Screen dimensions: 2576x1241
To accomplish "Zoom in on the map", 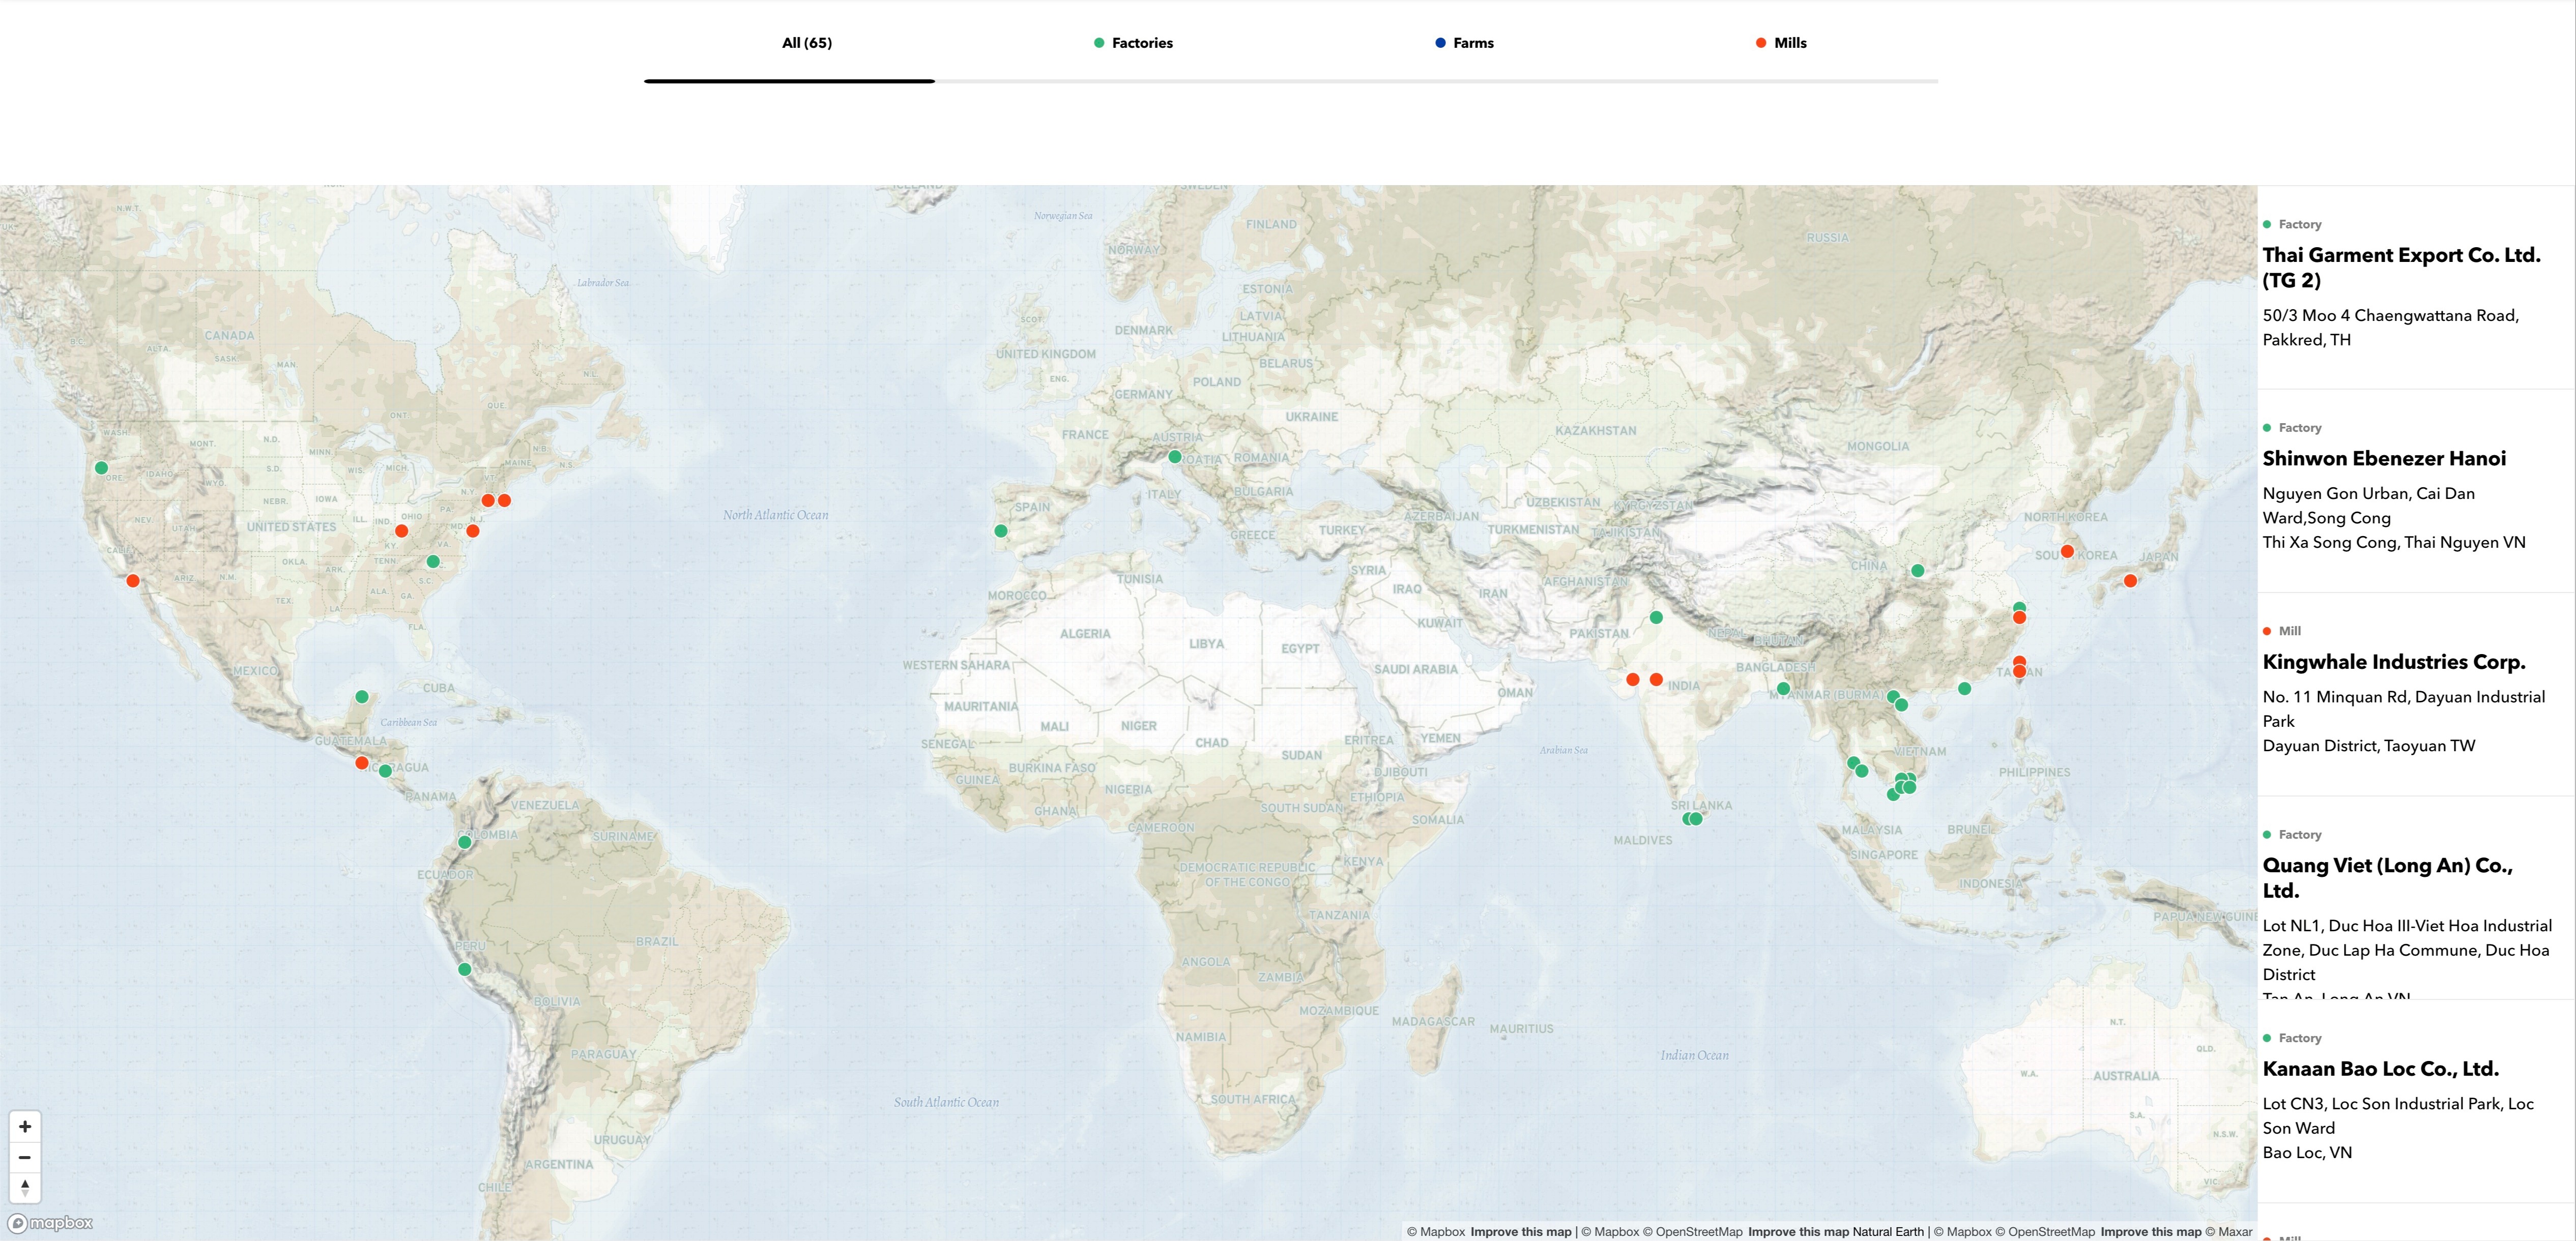I will click(x=25, y=1126).
